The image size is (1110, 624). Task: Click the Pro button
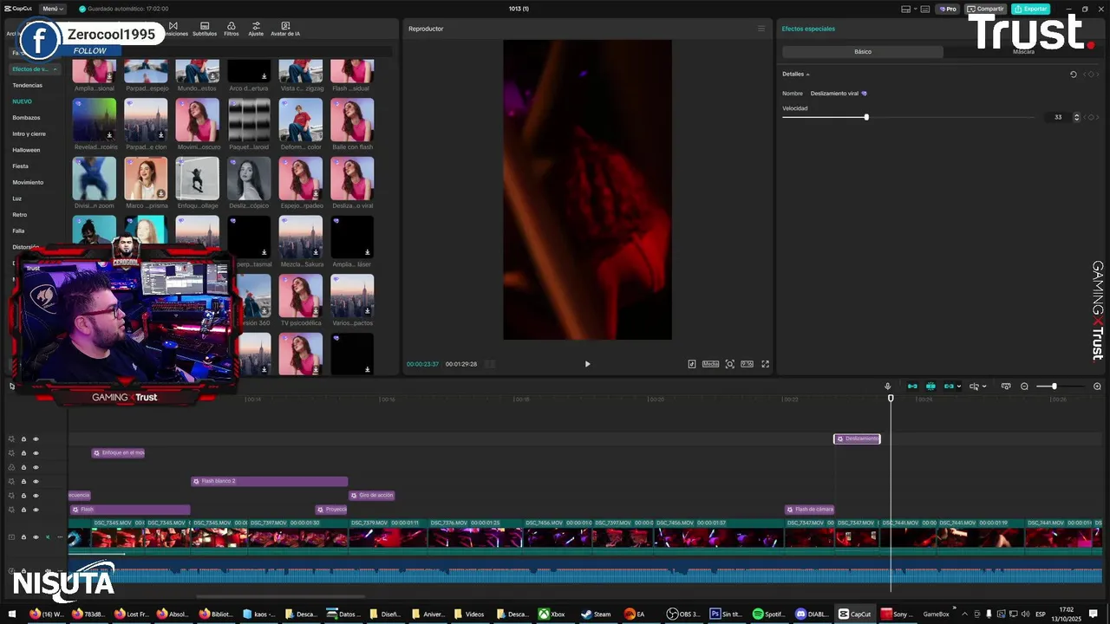[x=947, y=9]
